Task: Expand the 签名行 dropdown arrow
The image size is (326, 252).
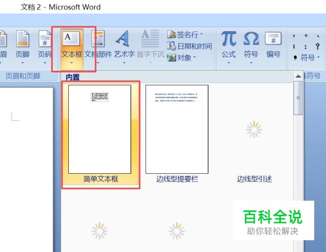Action: (201, 34)
